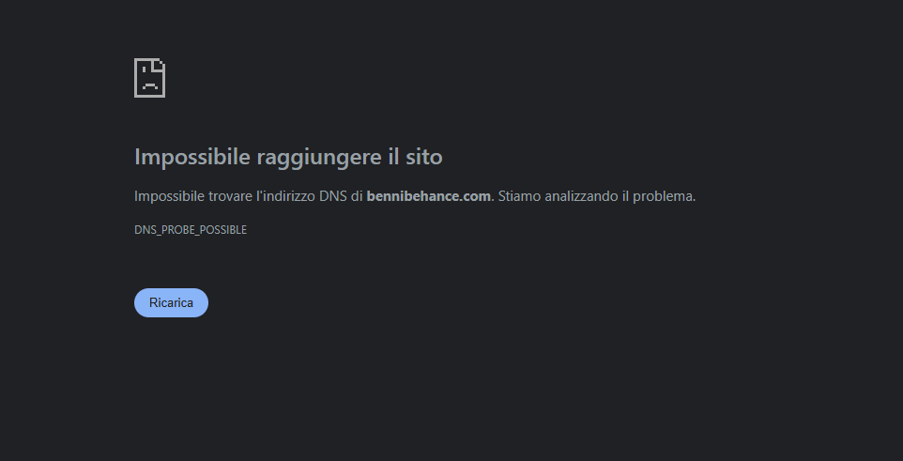
Task: Click the word 'sito' in the heading
Action: point(424,157)
